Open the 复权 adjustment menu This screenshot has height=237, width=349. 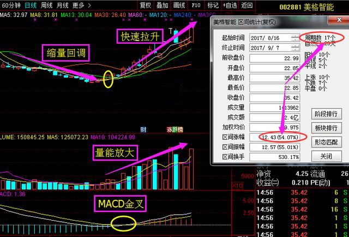point(146,5)
